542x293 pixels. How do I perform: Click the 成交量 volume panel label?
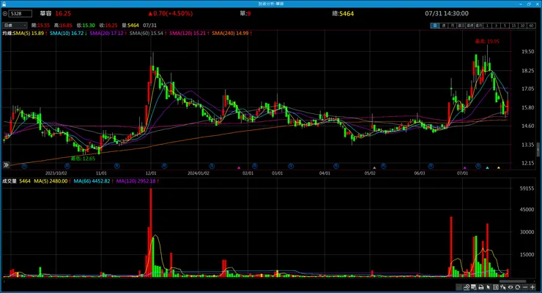pyautogui.click(x=10, y=181)
